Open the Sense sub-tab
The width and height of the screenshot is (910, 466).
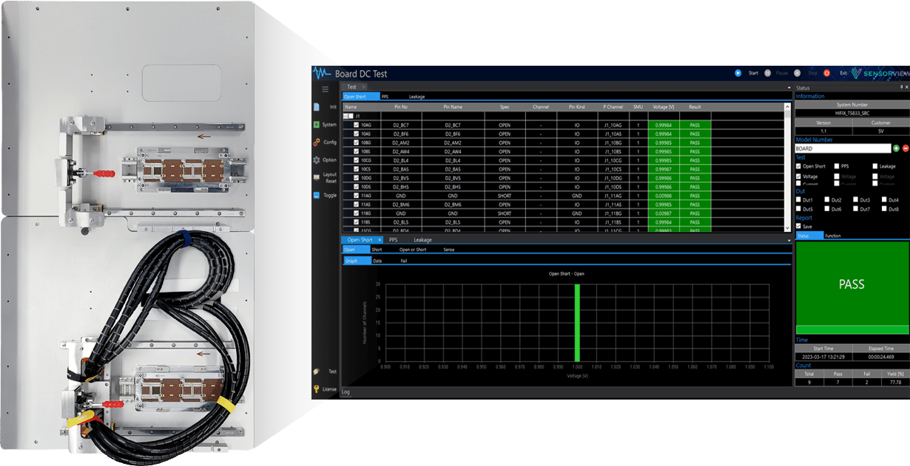(x=449, y=250)
